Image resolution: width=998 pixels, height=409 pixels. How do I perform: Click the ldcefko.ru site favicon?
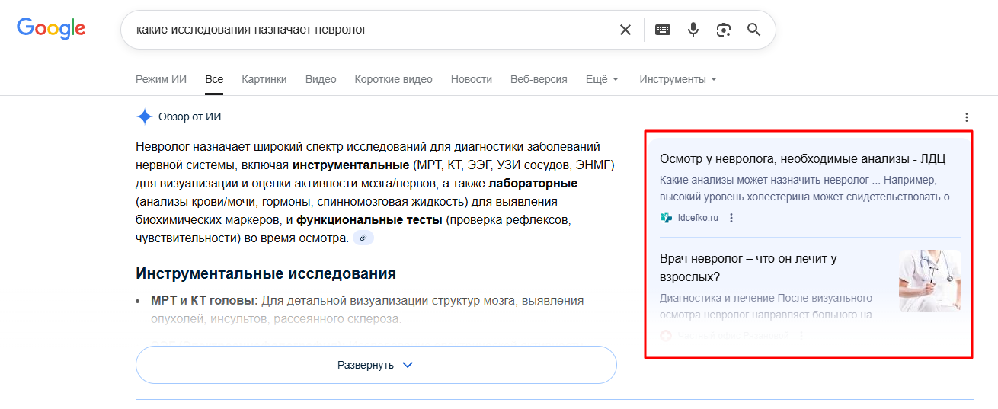point(666,218)
